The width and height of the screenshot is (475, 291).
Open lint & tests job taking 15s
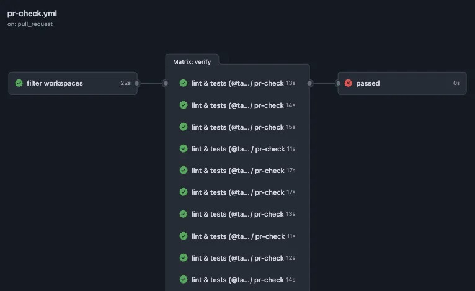tap(238, 127)
